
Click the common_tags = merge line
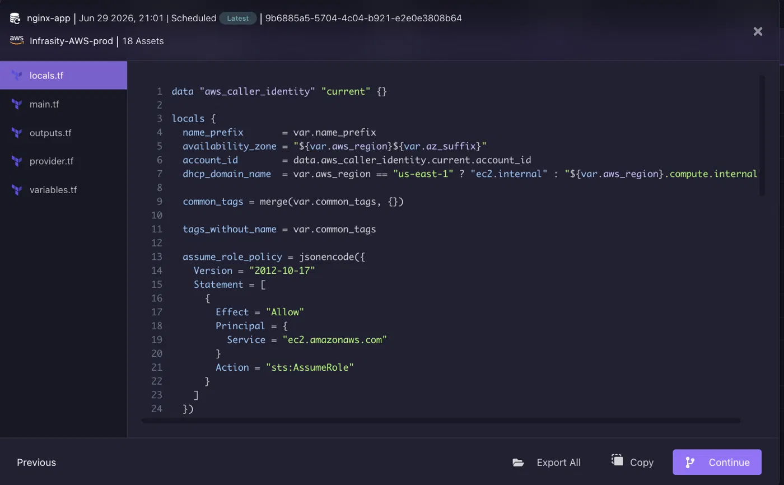pos(293,202)
